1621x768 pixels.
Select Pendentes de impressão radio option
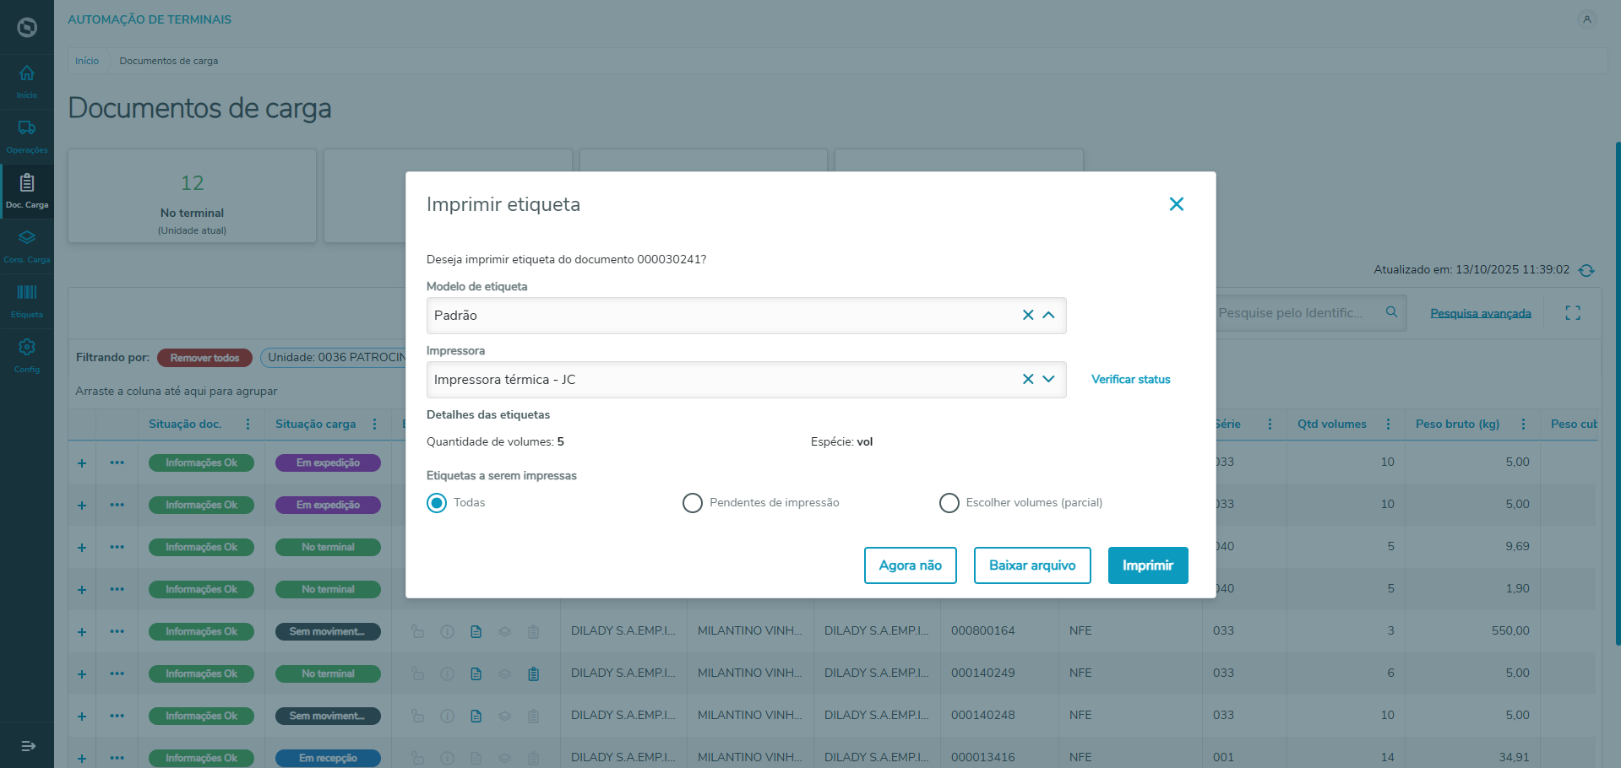693,503
